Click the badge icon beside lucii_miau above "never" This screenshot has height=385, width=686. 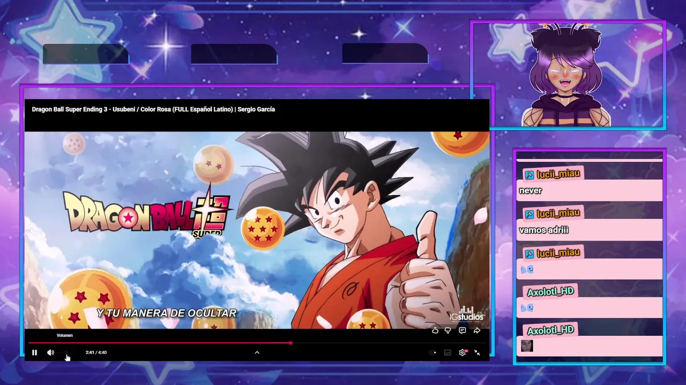click(529, 175)
